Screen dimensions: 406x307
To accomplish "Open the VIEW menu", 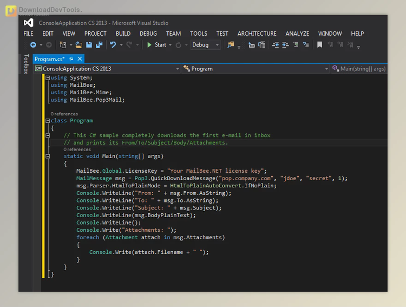I will click(69, 34).
